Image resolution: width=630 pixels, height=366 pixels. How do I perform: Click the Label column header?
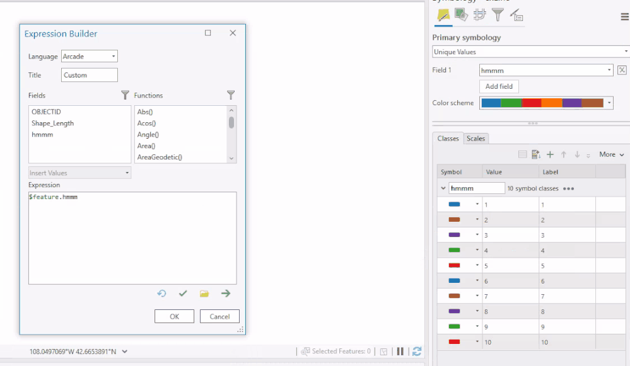567,172
